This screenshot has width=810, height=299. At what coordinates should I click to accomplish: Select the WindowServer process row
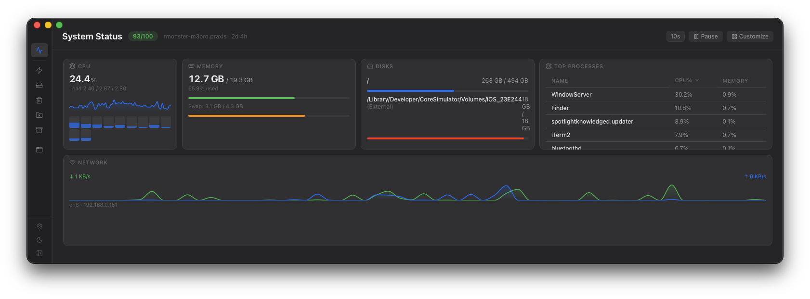pos(655,95)
